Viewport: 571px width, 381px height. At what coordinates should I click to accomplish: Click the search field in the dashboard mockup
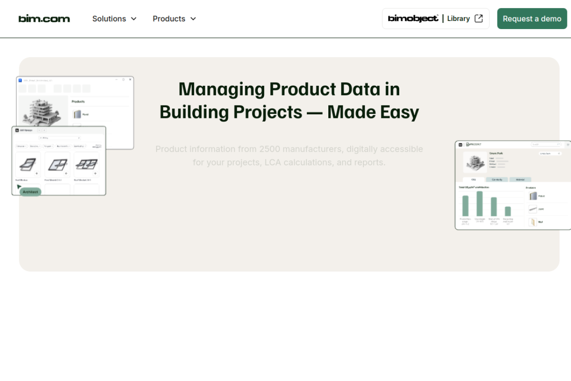coord(546,145)
